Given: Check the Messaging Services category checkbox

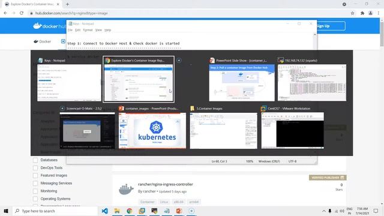Looking at the screenshot, I should tap(35, 183).
